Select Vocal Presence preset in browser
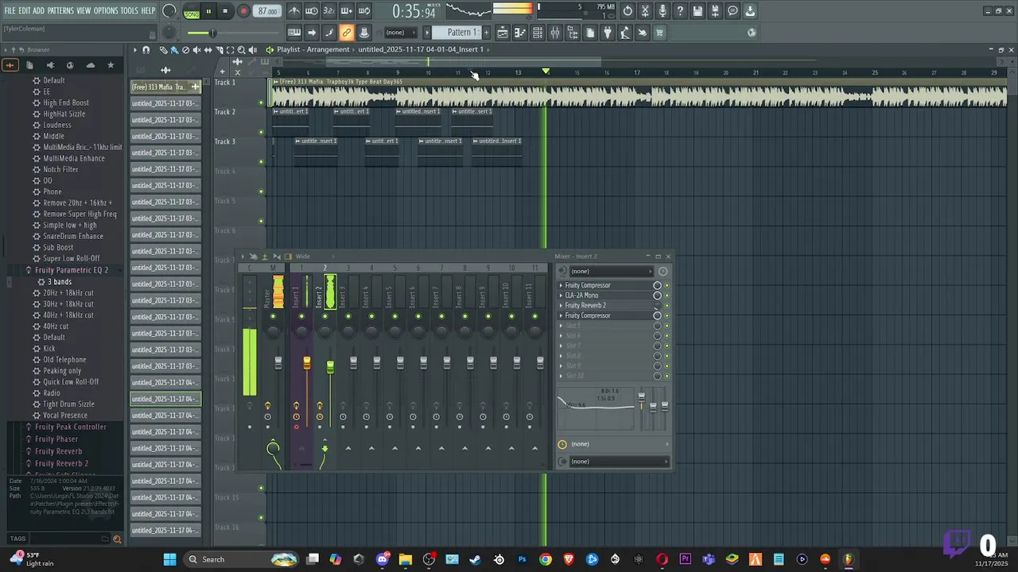Viewport: 1018px width, 572px height. pos(65,415)
